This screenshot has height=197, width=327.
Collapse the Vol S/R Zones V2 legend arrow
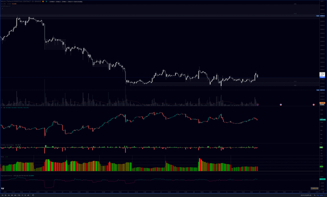2,8
